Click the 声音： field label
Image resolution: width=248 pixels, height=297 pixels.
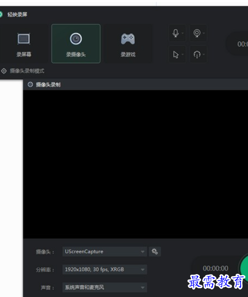point(48,288)
